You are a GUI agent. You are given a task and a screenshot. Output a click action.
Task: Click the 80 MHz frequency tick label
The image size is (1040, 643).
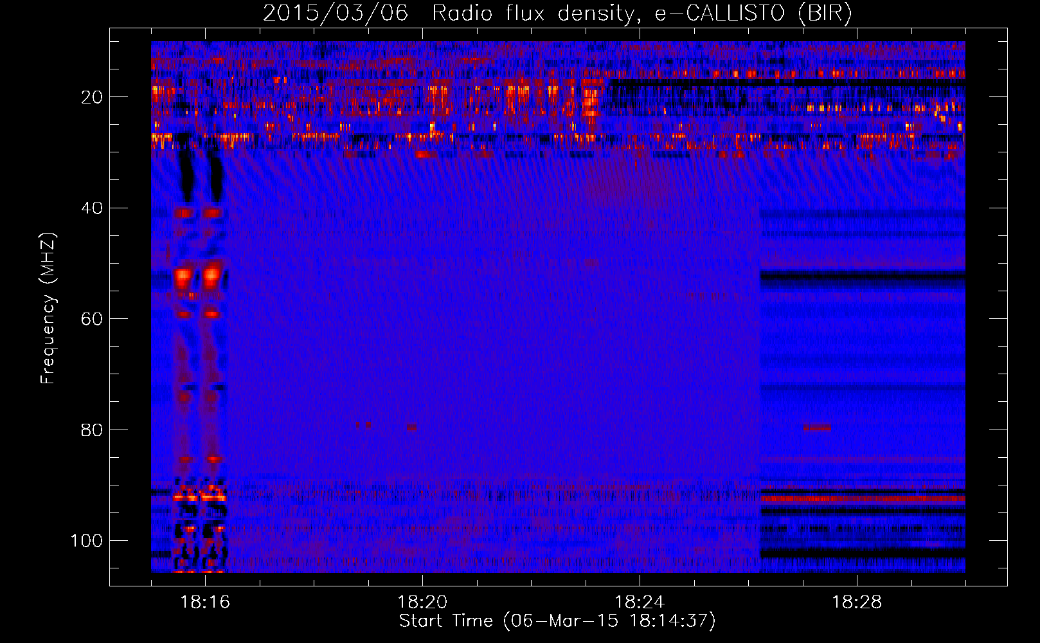[92, 430]
